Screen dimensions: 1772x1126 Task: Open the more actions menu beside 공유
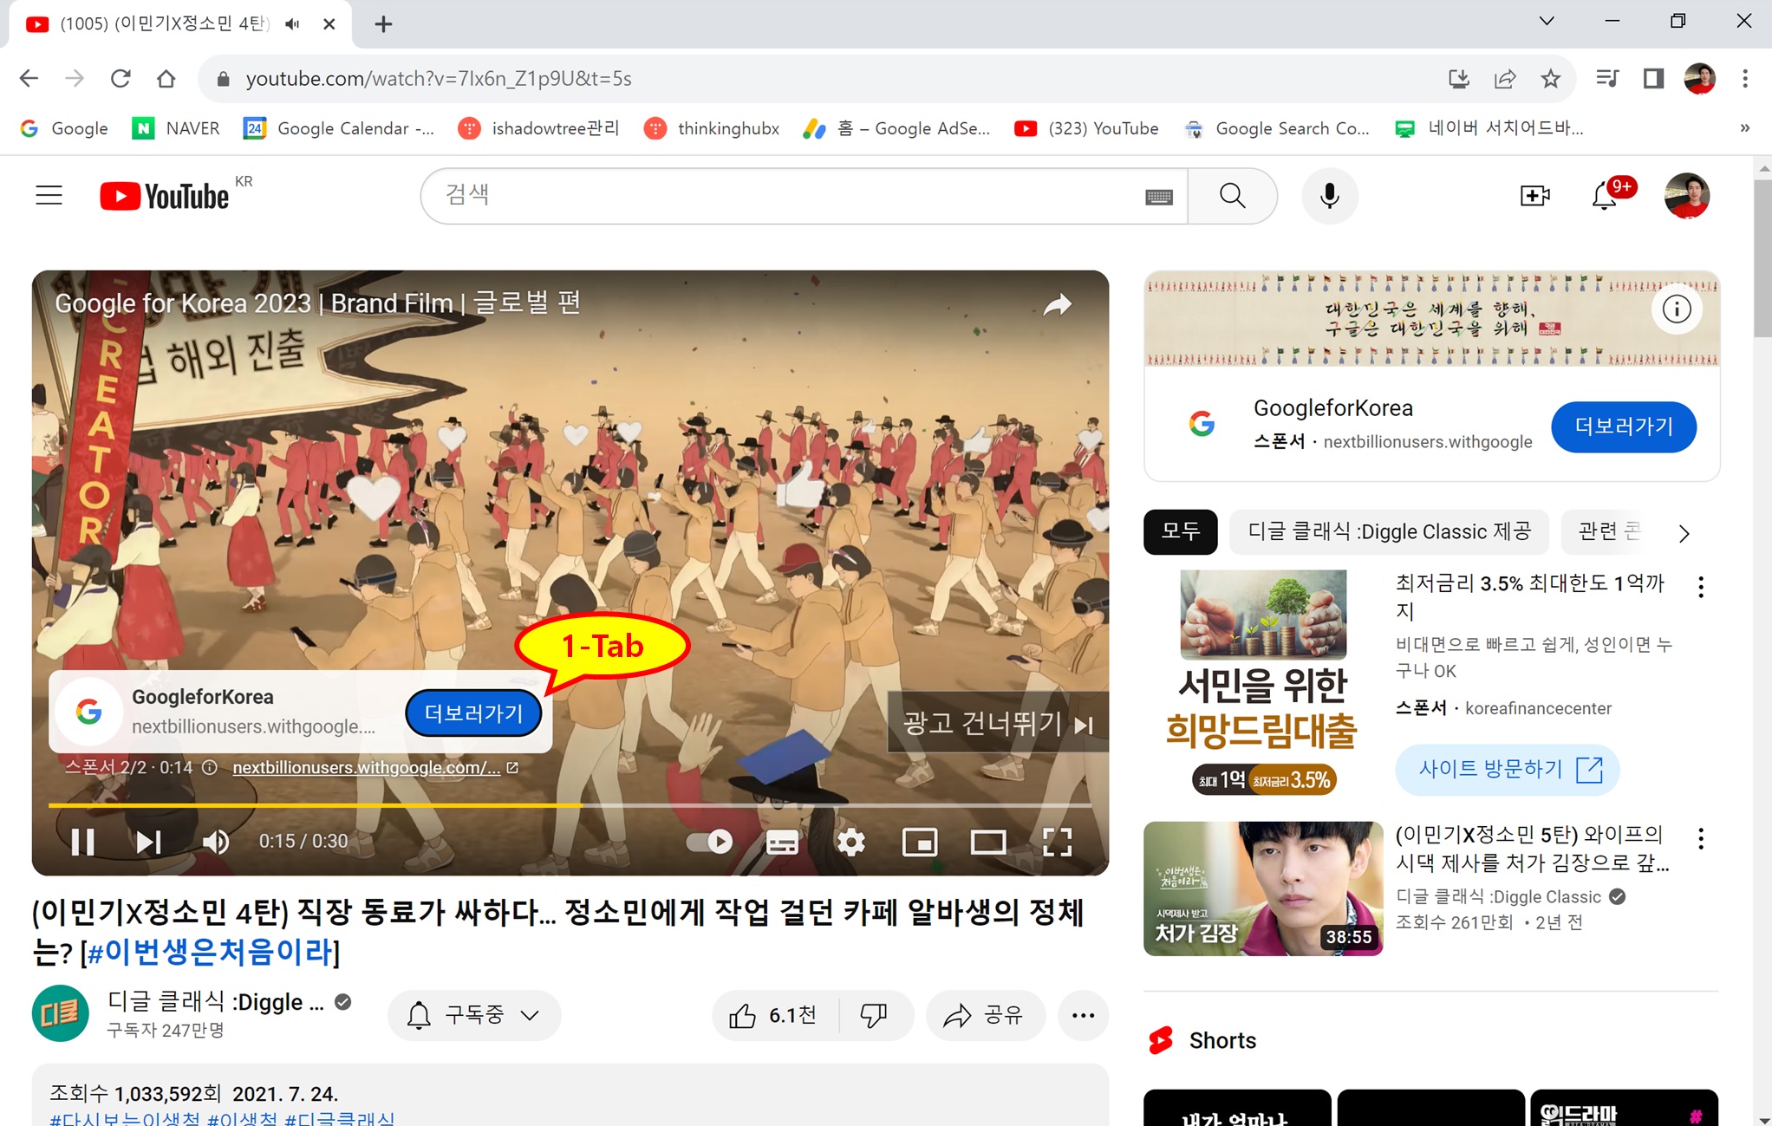click(x=1083, y=1015)
